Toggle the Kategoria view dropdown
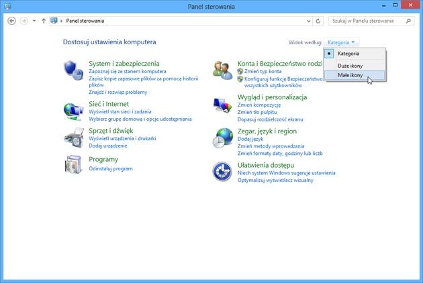The image size is (423, 283). coord(341,42)
